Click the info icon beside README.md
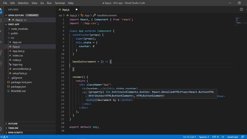Viewport: 247px width, 139px height. (x=8, y=91)
